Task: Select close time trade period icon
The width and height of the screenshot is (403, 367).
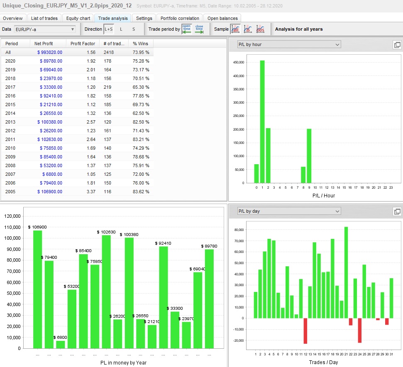Action: tap(199, 29)
